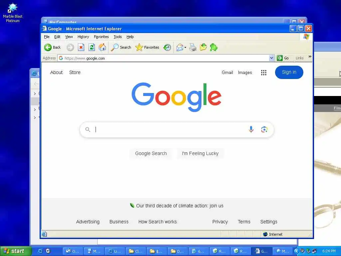
Task: Open the Tools menu
Action: [x=118, y=37]
